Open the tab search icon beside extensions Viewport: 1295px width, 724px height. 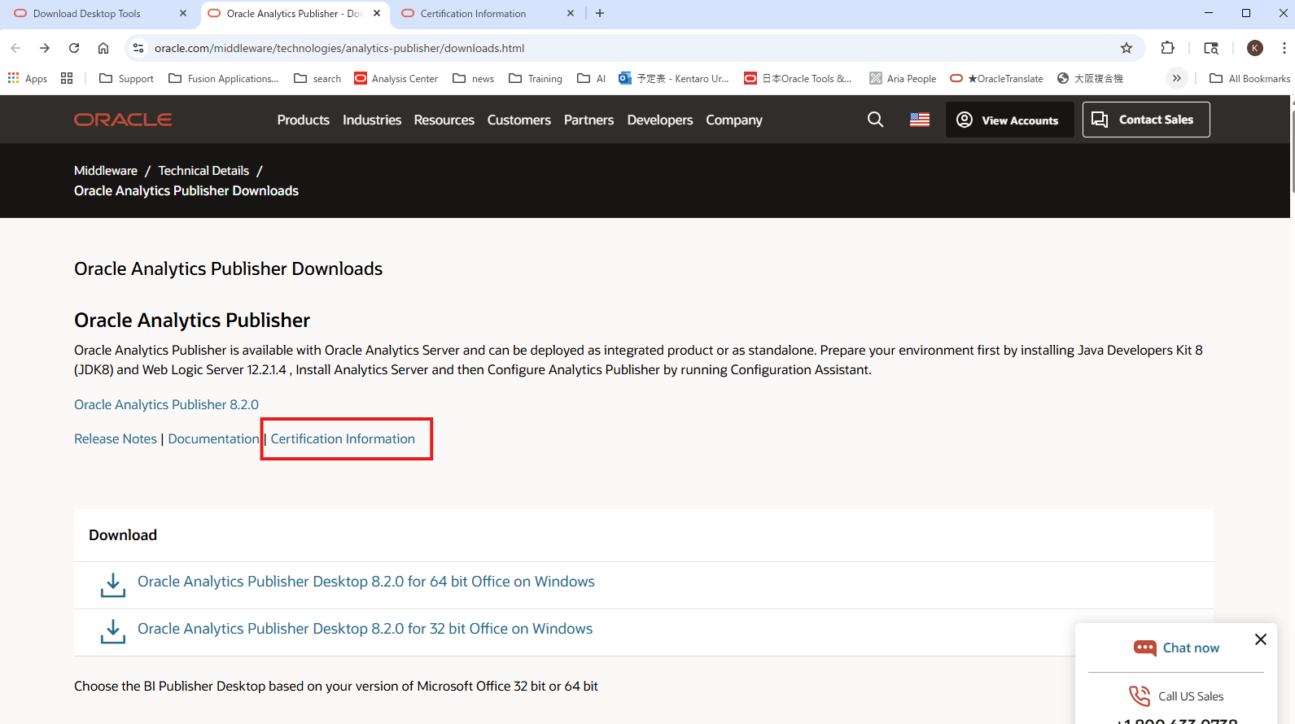1211,48
